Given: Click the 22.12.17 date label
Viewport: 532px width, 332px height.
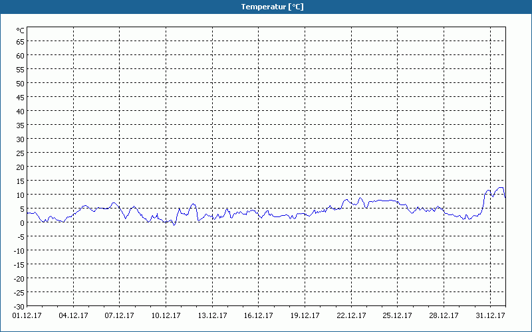Looking at the screenshot, I should (x=351, y=316).
